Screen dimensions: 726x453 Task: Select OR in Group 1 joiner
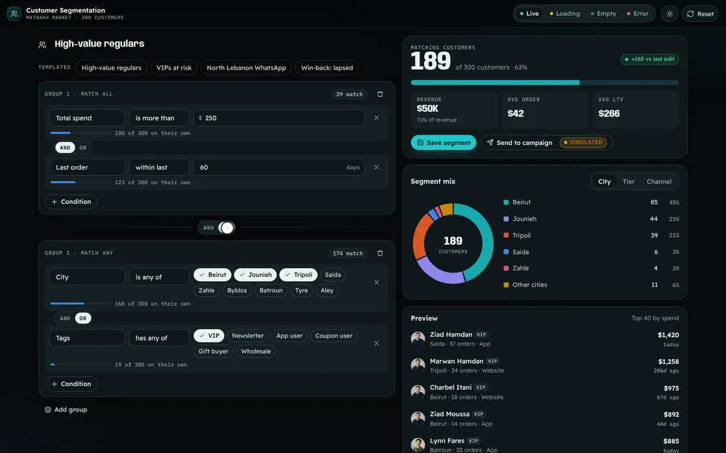tap(83, 147)
